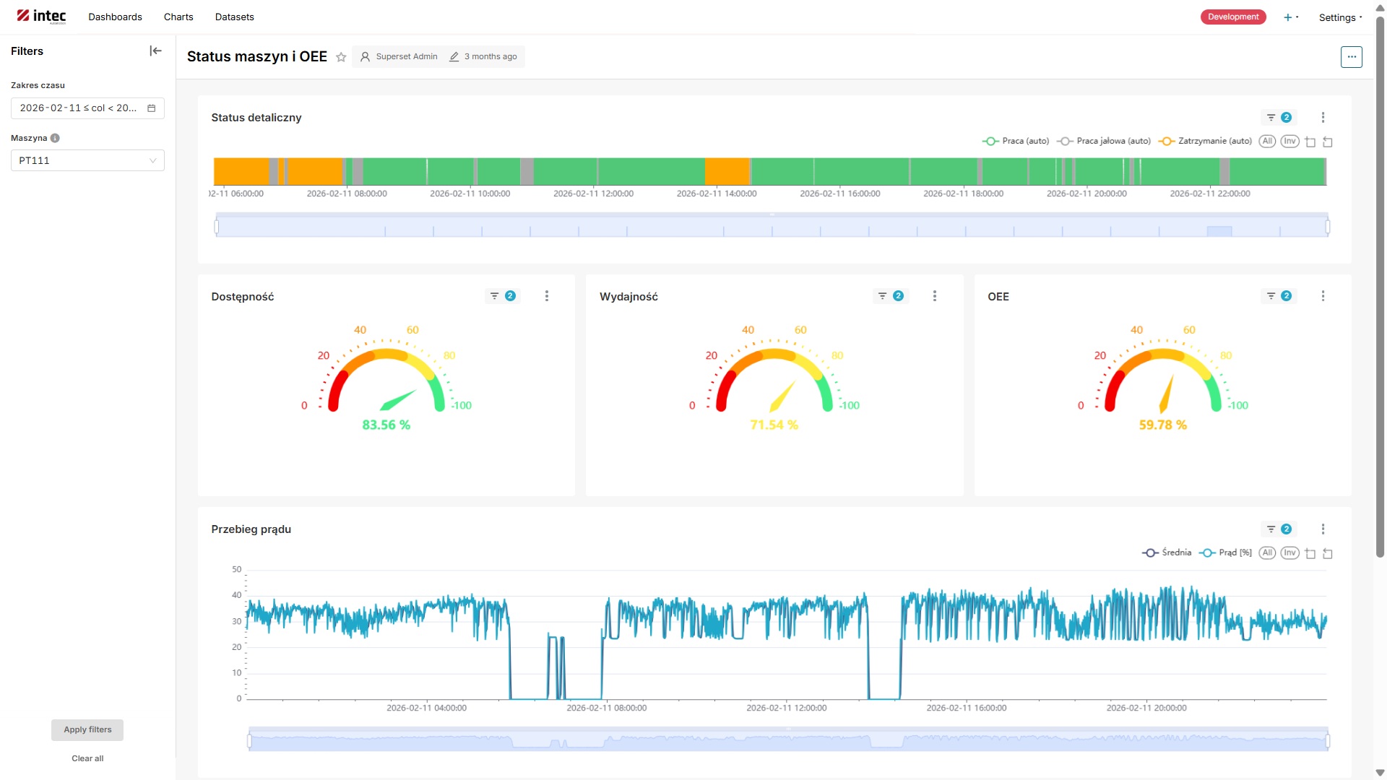Favorite the dashboard with the star icon
This screenshot has width=1387, height=780.
pyautogui.click(x=341, y=57)
